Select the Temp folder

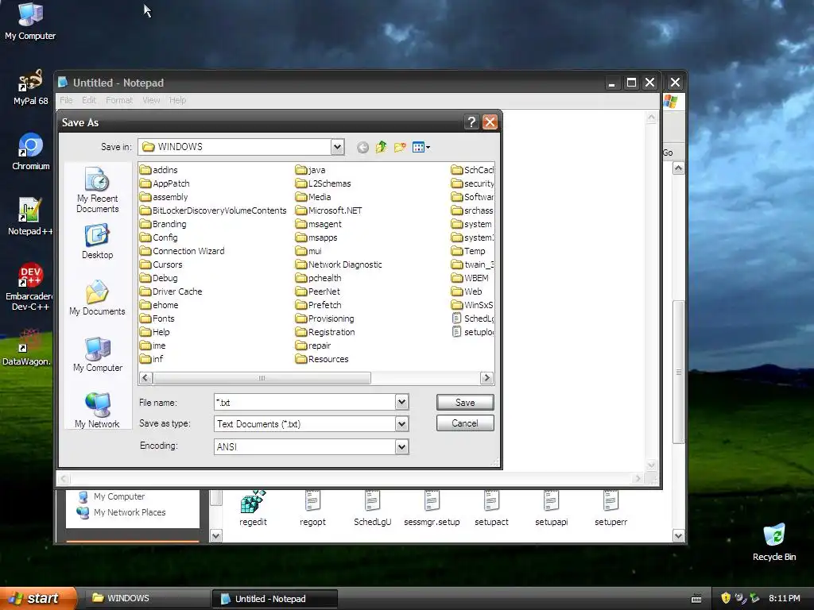[x=468, y=251]
